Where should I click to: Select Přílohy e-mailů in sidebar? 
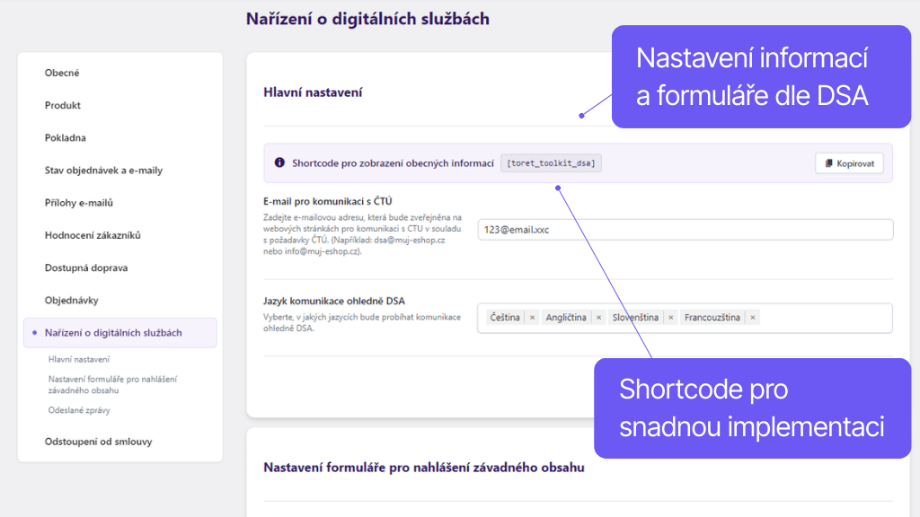pyautogui.click(x=79, y=203)
